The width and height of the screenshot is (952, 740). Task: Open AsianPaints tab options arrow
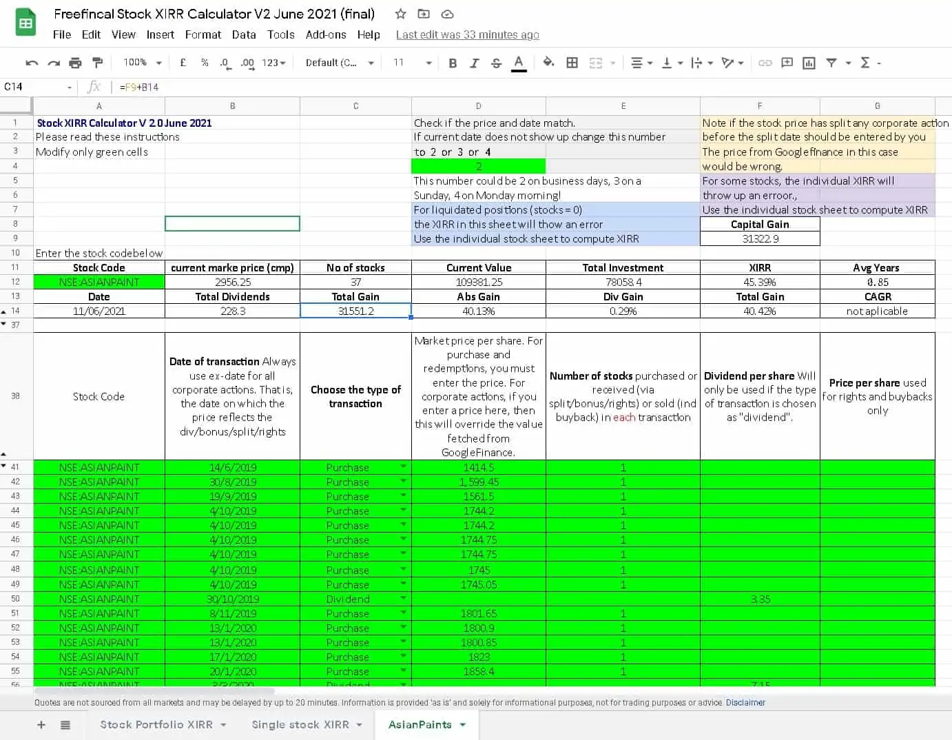tap(463, 725)
